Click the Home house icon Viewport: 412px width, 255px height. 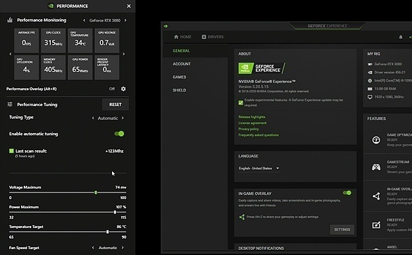[x=176, y=37]
